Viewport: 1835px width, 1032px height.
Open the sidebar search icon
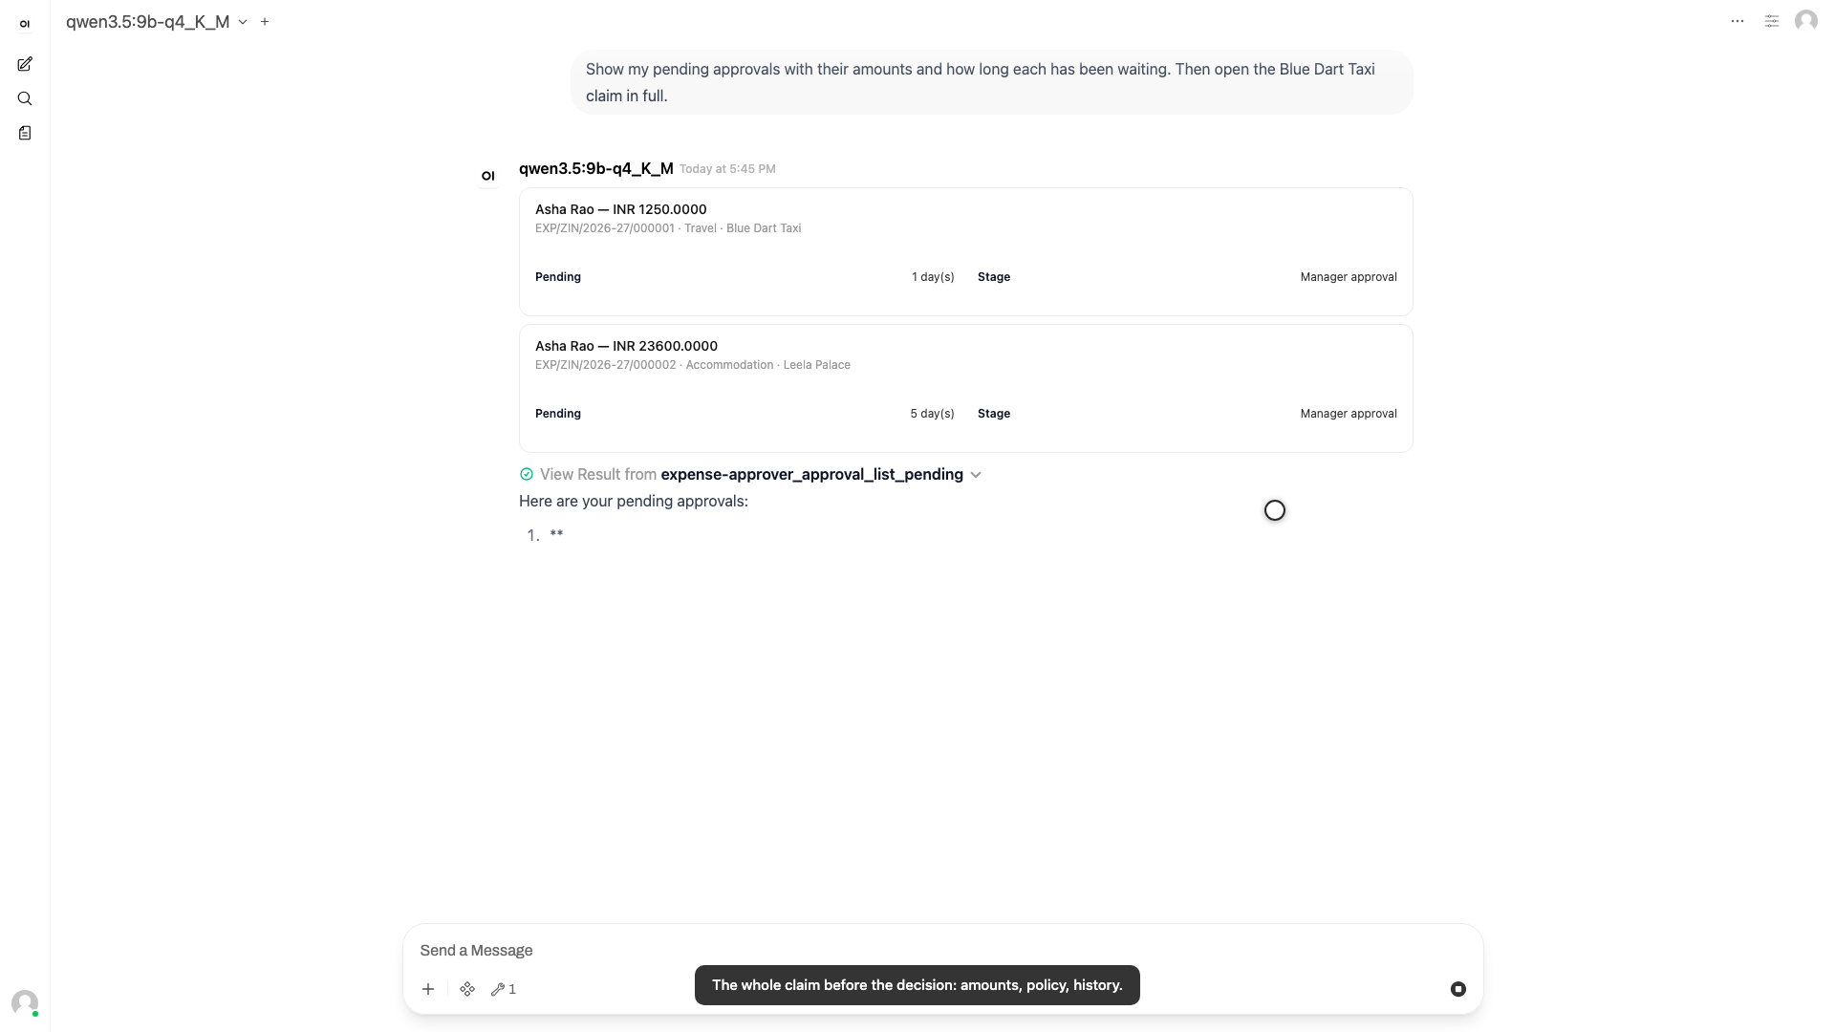tap(25, 98)
